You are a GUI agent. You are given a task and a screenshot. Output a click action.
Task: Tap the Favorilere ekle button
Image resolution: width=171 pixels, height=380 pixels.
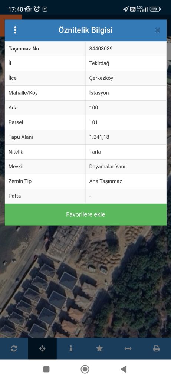click(85, 214)
